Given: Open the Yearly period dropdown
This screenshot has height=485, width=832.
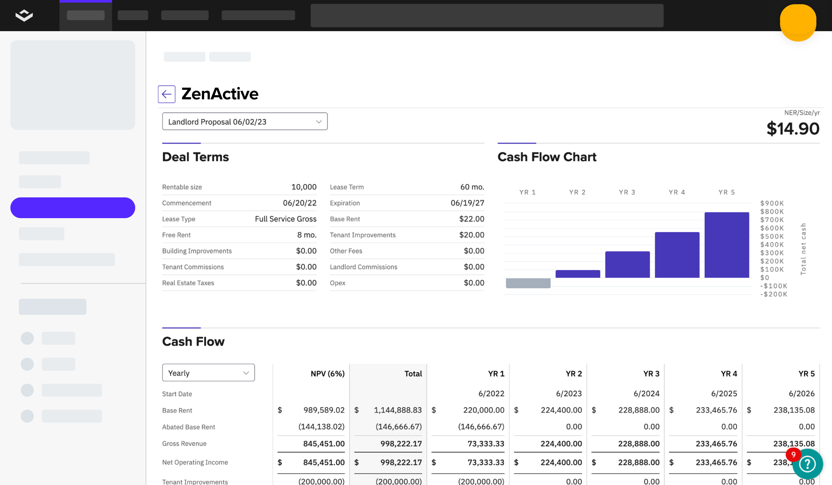Looking at the screenshot, I should click(x=208, y=373).
